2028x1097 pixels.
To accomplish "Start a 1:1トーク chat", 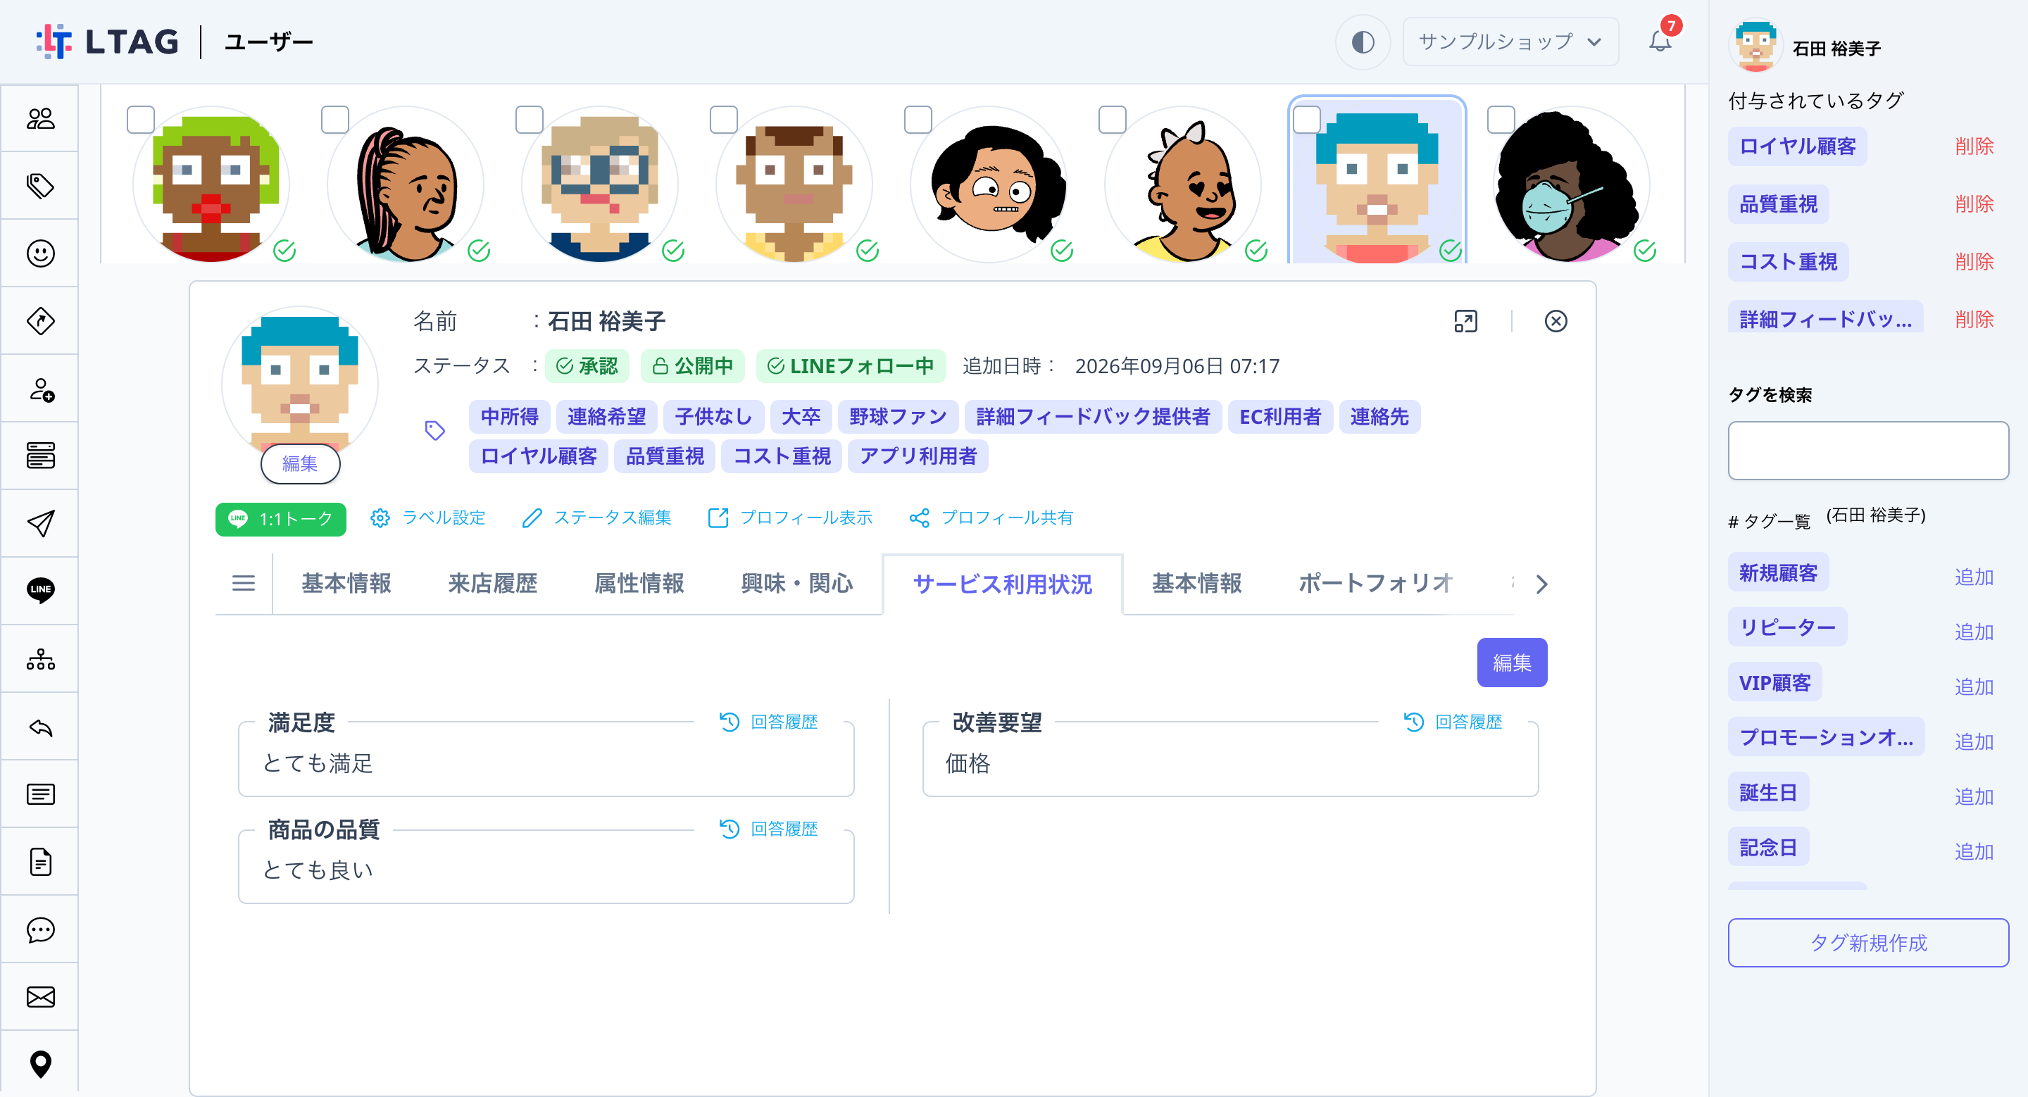I will pos(280,520).
